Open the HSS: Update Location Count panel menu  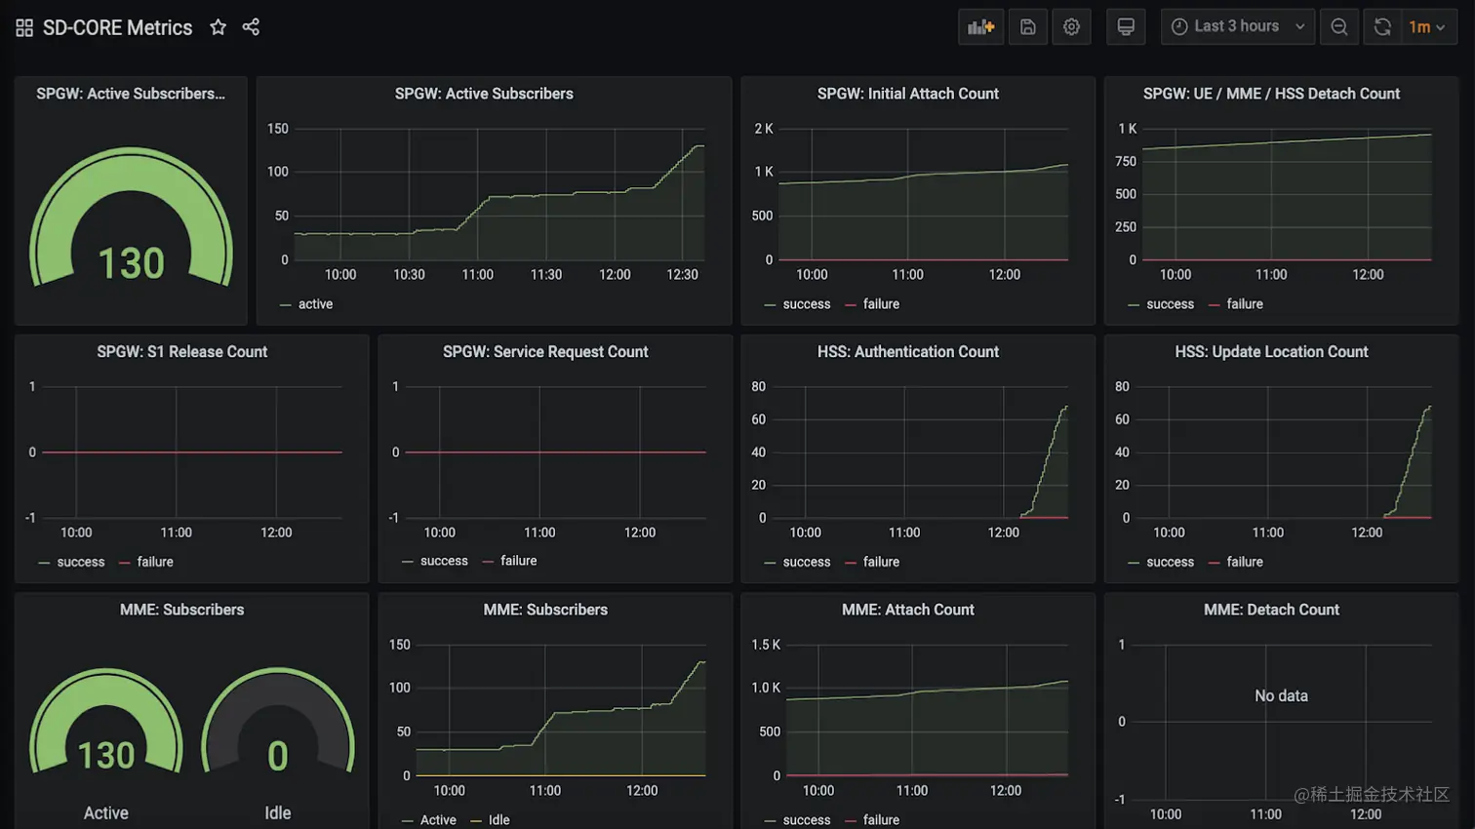[x=1271, y=352]
